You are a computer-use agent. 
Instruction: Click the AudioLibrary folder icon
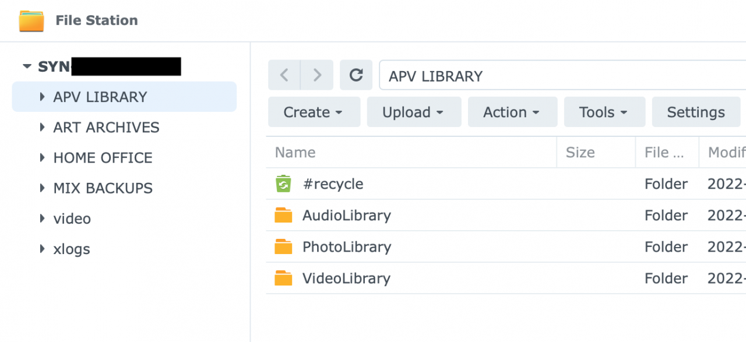[x=283, y=216]
